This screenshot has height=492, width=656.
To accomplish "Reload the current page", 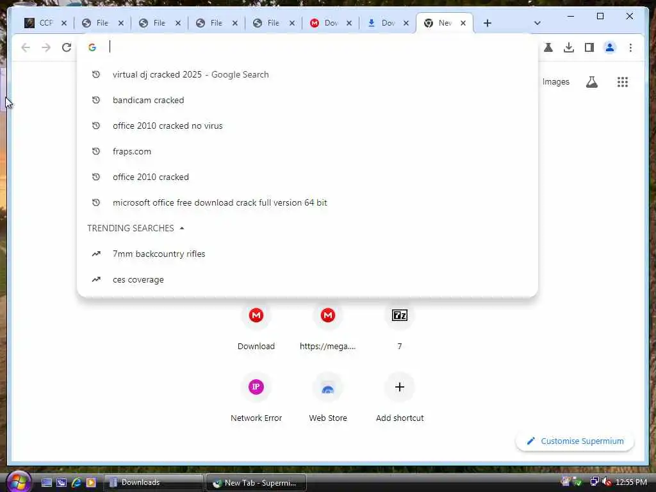I will (x=67, y=47).
